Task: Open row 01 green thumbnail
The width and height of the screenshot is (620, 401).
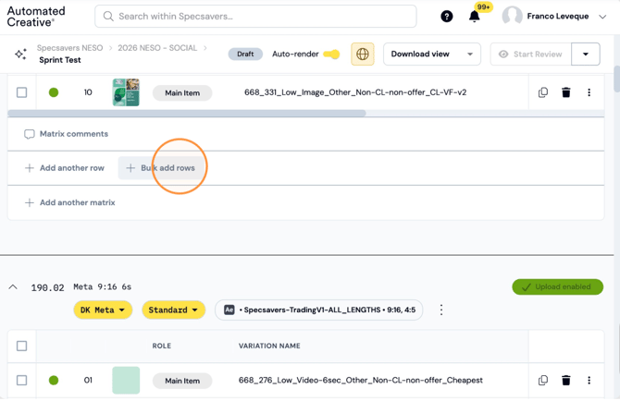Action: click(126, 380)
